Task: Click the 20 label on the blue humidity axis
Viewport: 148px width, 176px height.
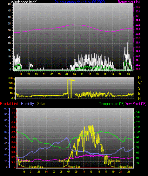Action: tap(6, 155)
